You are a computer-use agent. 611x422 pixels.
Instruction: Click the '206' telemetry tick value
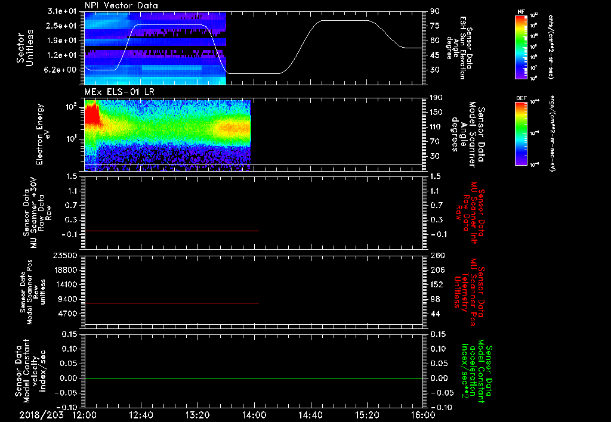pos(437,270)
